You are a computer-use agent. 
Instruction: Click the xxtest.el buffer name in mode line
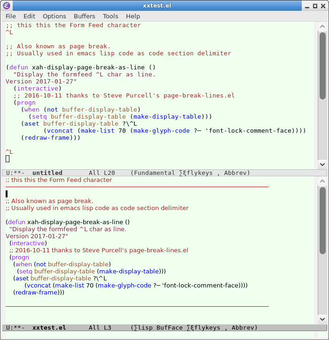pyautogui.click(x=49, y=327)
